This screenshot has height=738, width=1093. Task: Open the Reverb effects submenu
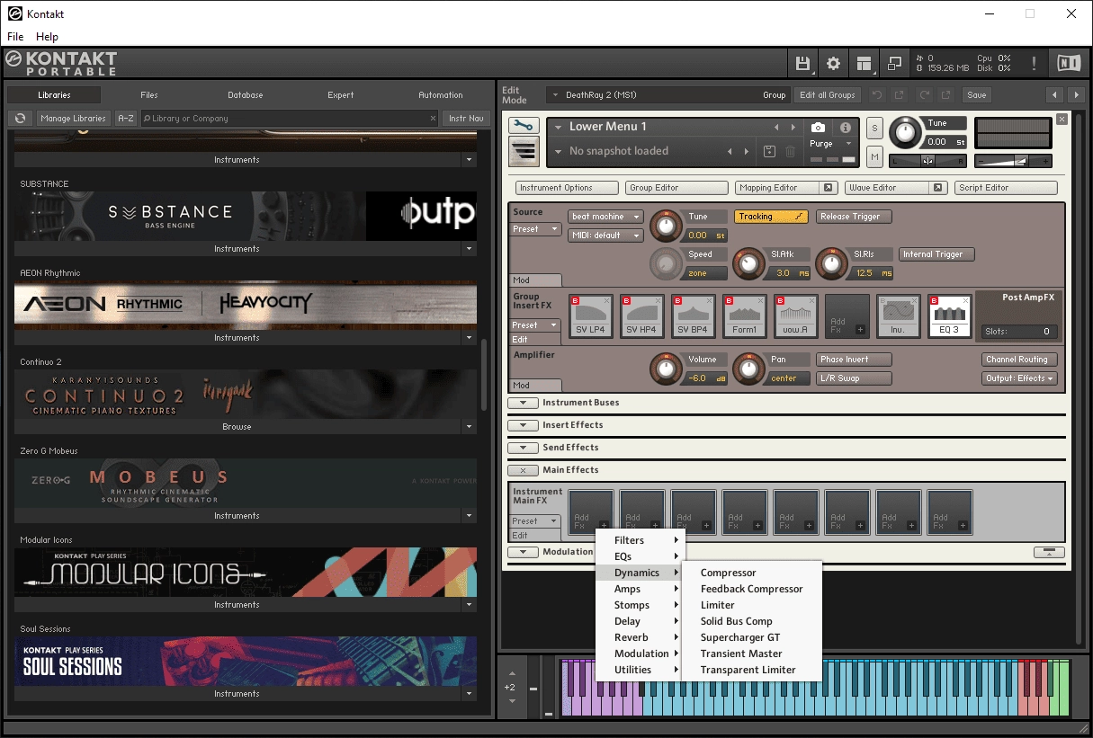pos(641,637)
